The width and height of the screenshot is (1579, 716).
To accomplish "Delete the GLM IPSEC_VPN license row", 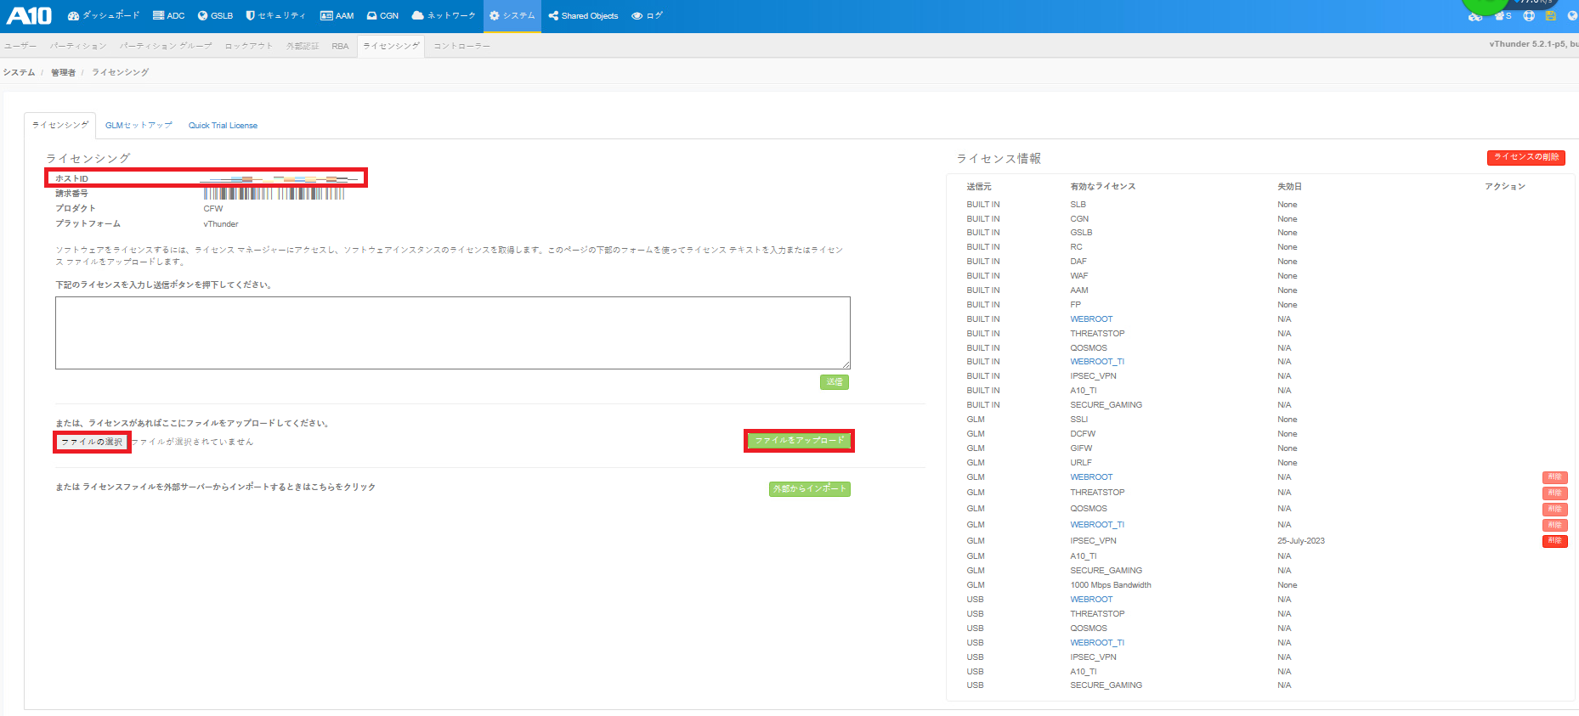I will tap(1554, 541).
